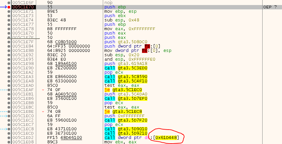This screenshot has width=282, height=144.
Task: Click the 'je gta3.5C1EC8' instruction
Action: click(123, 112)
